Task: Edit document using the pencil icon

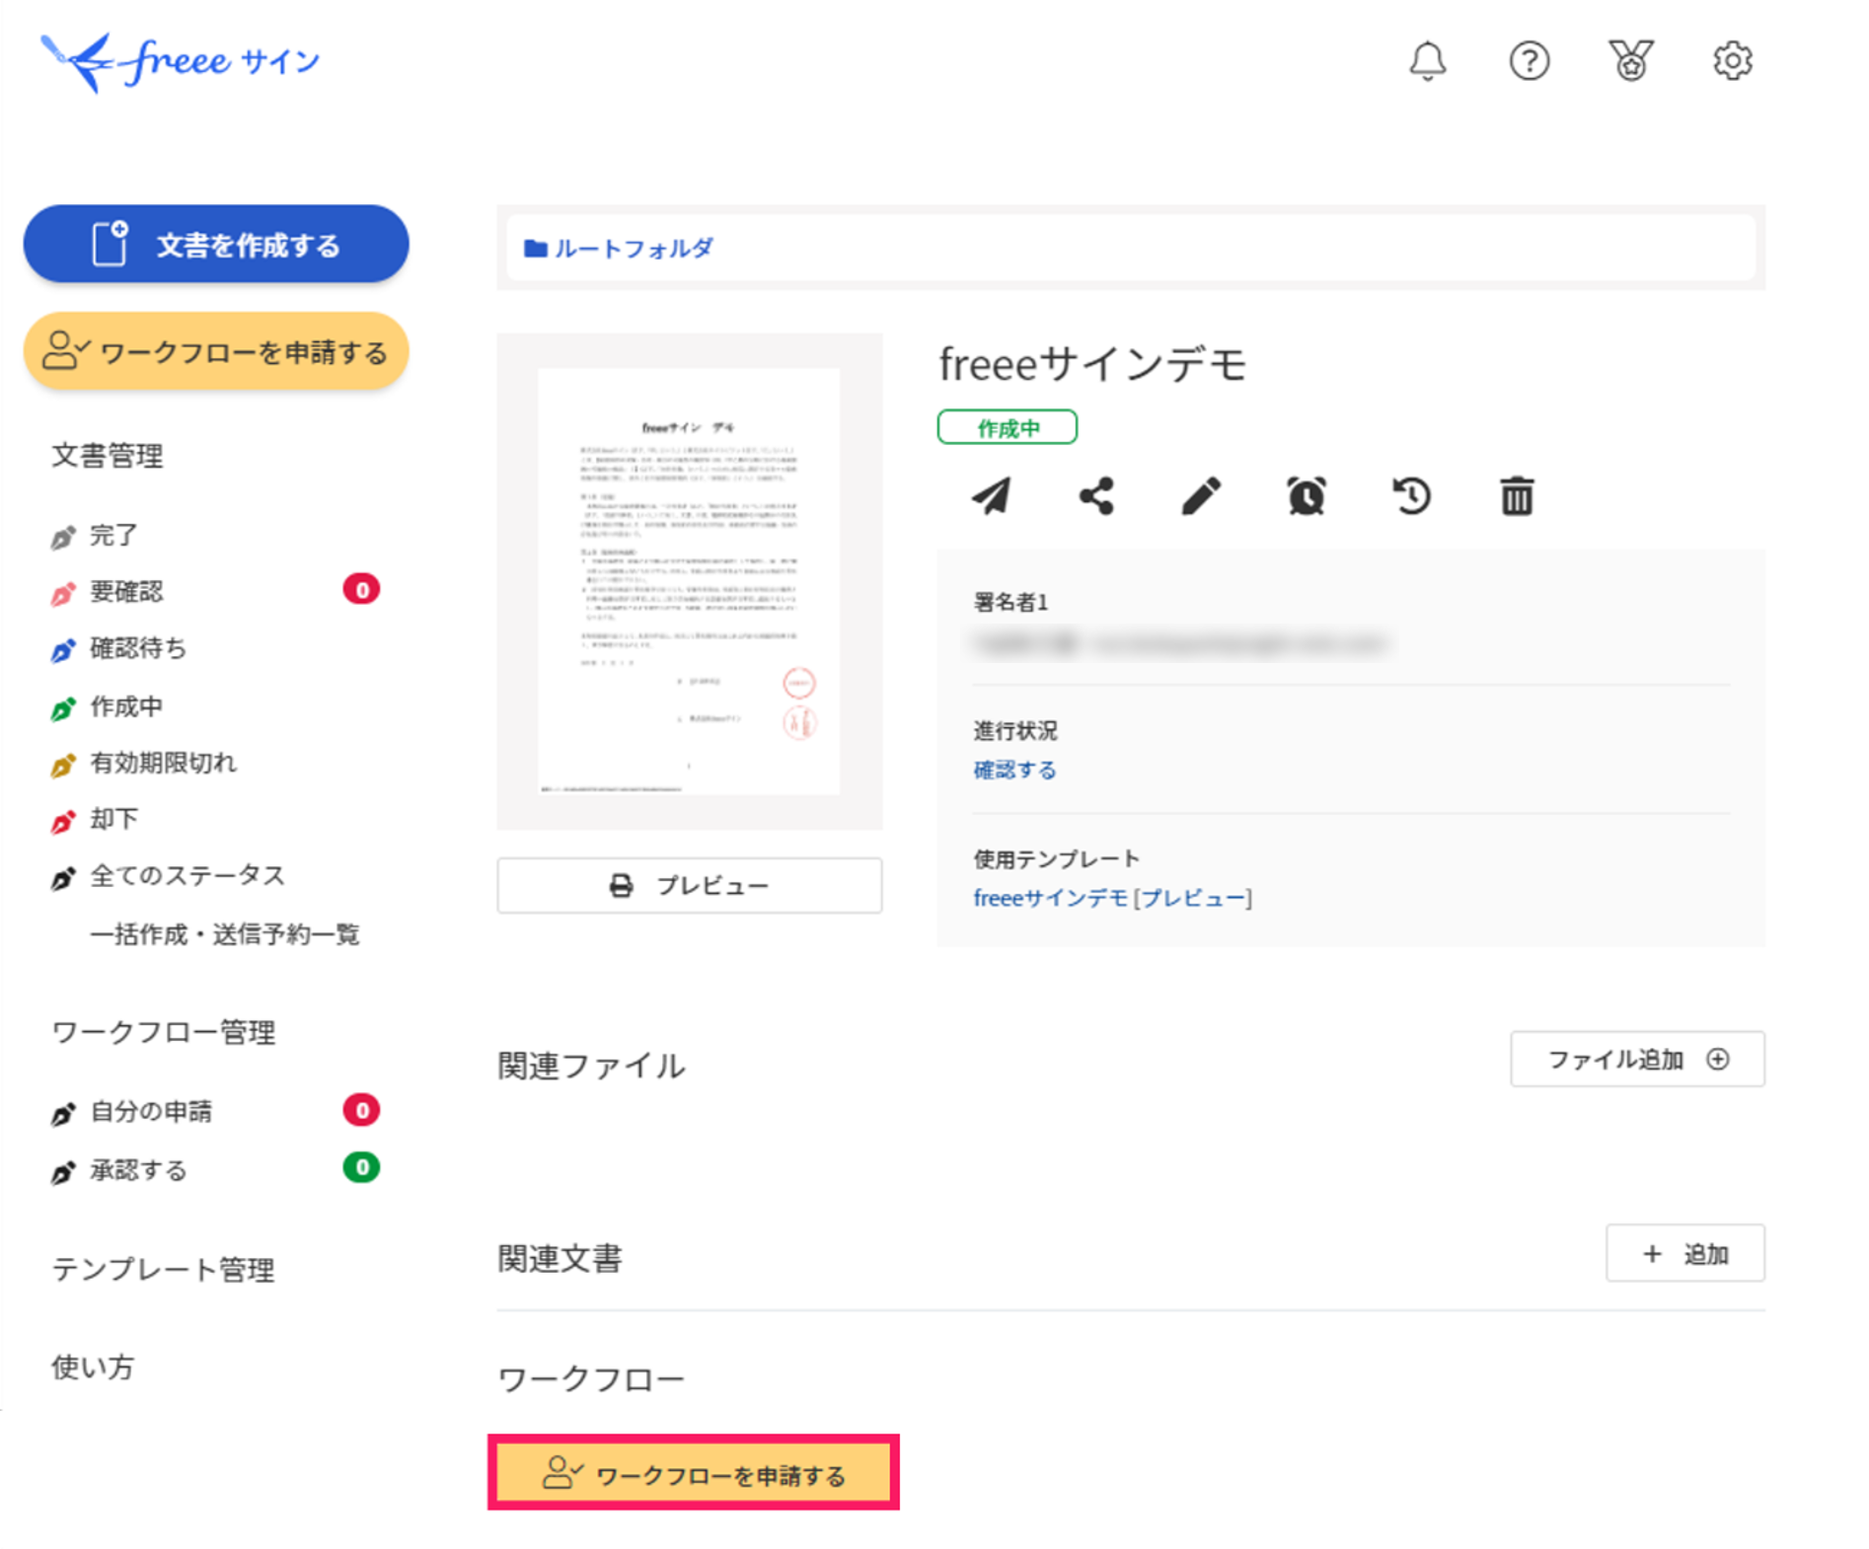Action: [x=1201, y=495]
